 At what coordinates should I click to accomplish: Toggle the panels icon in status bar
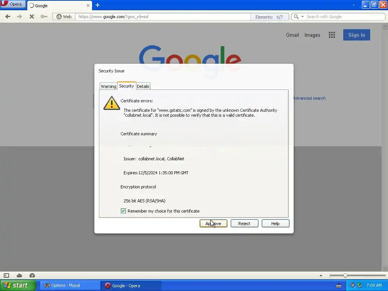click(6, 275)
